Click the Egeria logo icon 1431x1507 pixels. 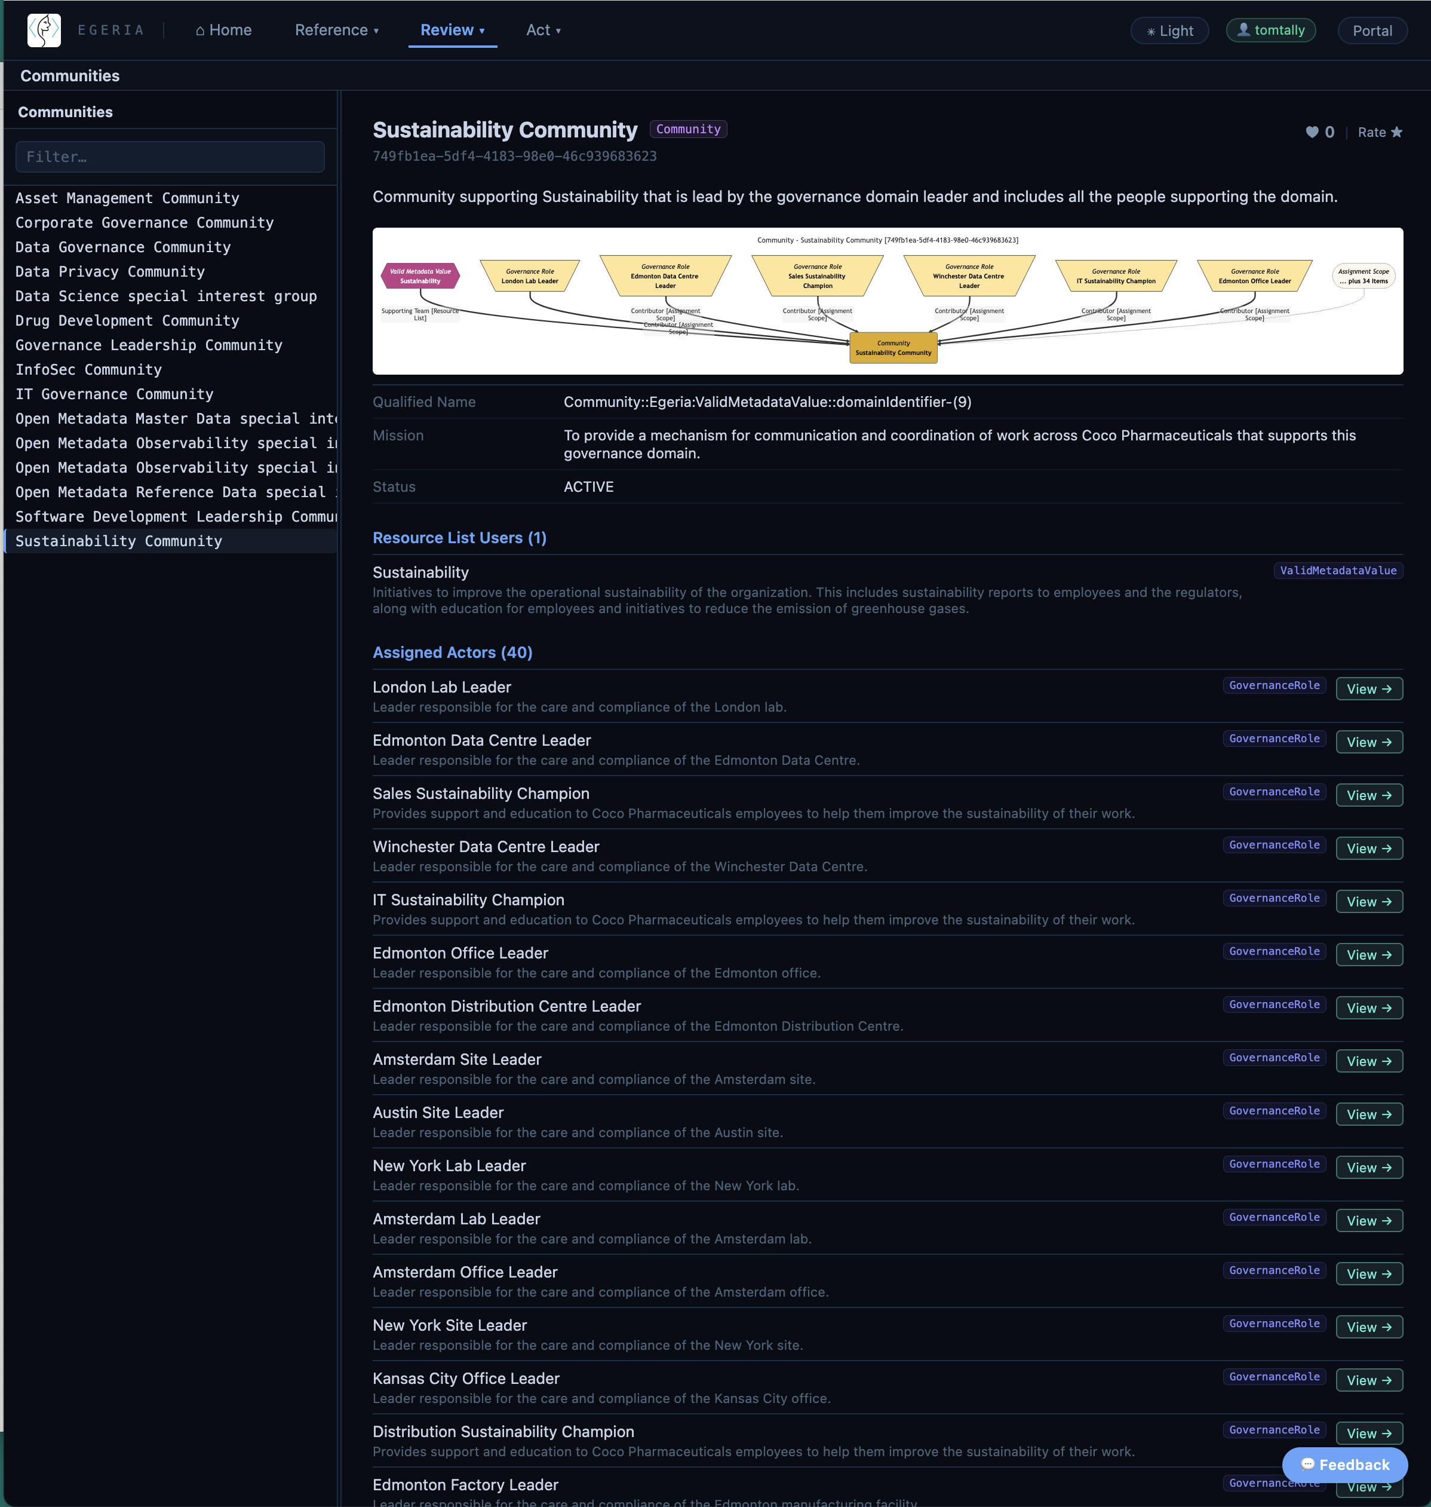point(44,30)
